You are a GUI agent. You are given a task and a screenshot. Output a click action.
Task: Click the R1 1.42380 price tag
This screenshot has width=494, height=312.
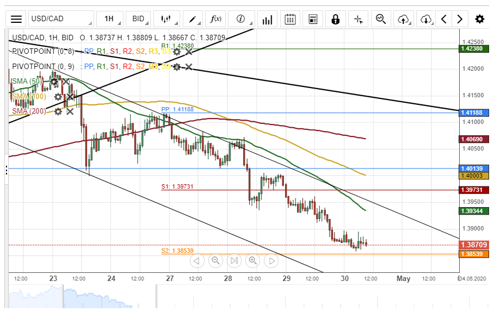coord(474,49)
